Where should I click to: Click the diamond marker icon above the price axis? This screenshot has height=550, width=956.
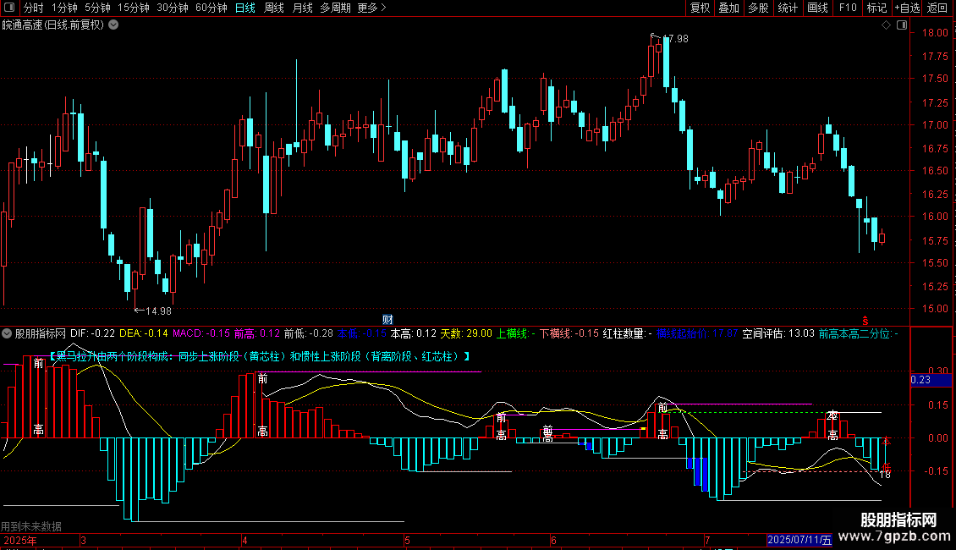pyautogui.click(x=887, y=25)
